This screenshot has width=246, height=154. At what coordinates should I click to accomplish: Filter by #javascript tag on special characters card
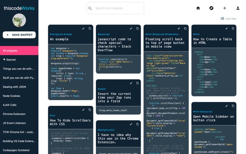(104, 34)
